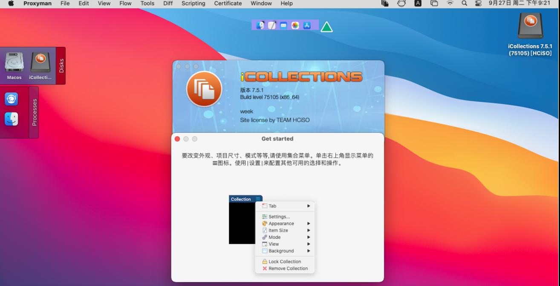Open the App Store icon in the top collection

click(307, 25)
